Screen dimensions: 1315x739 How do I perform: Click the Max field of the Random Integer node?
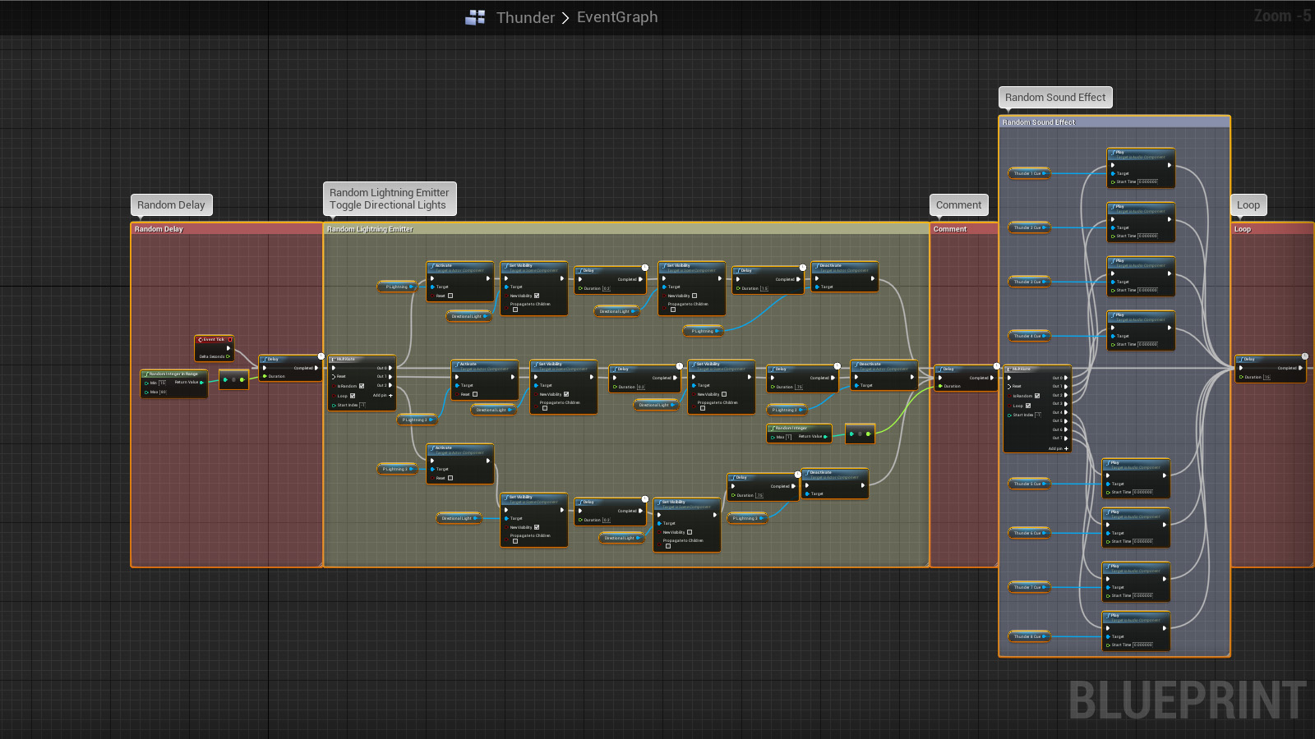point(788,437)
